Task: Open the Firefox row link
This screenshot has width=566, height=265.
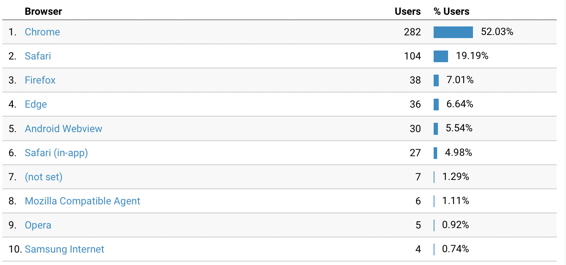Action: click(40, 80)
